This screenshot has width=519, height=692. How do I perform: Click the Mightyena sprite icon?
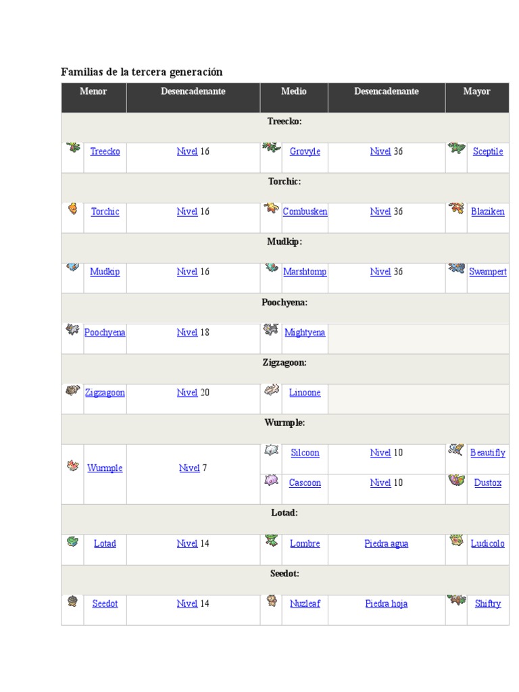[x=271, y=330]
